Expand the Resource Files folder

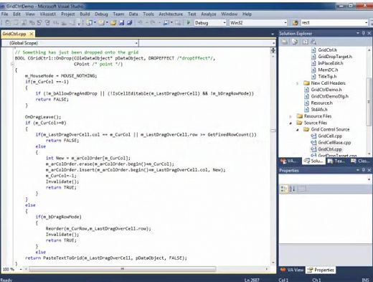pos(291,116)
